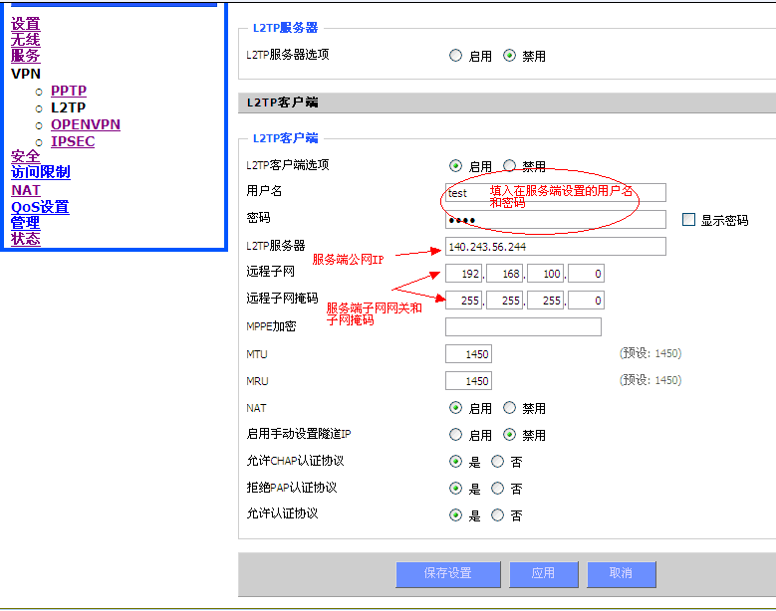The width and height of the screenshot is (776, 611).
Task: Navigate to QoS设置 menu
Action: pyautogui.click(x=40, y=207)
